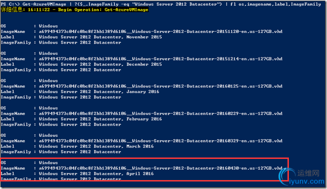Click ImageFamily line below February 2016 label

click(x=61, y=124)
